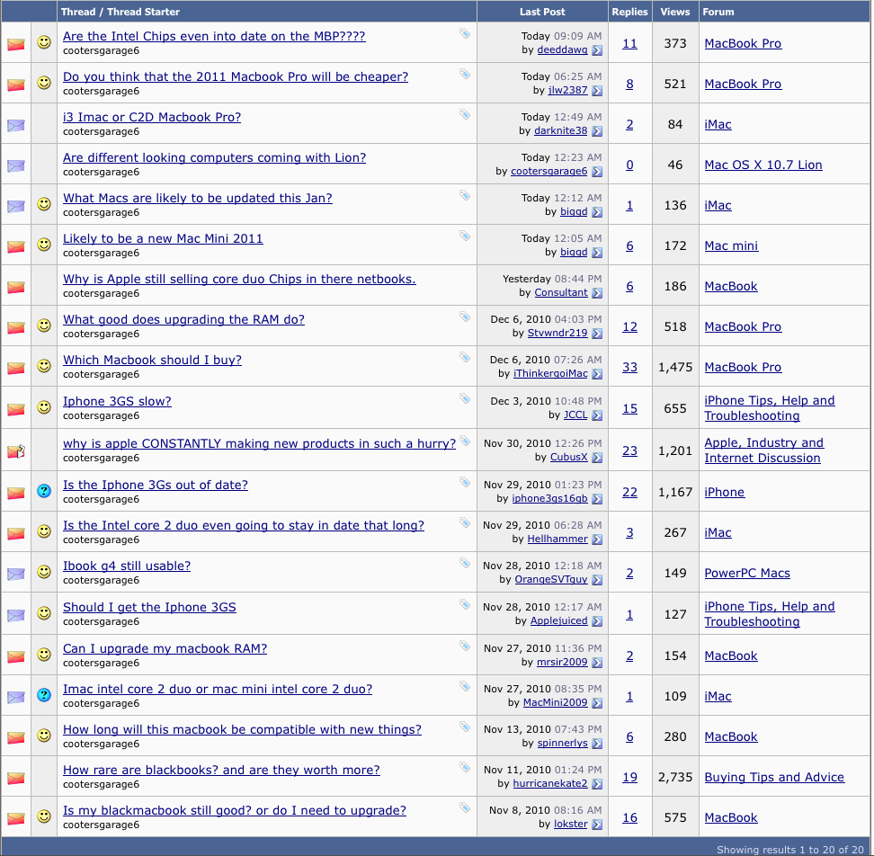Open thread 'How long will this macbook be compatible'

pos(242,730)
